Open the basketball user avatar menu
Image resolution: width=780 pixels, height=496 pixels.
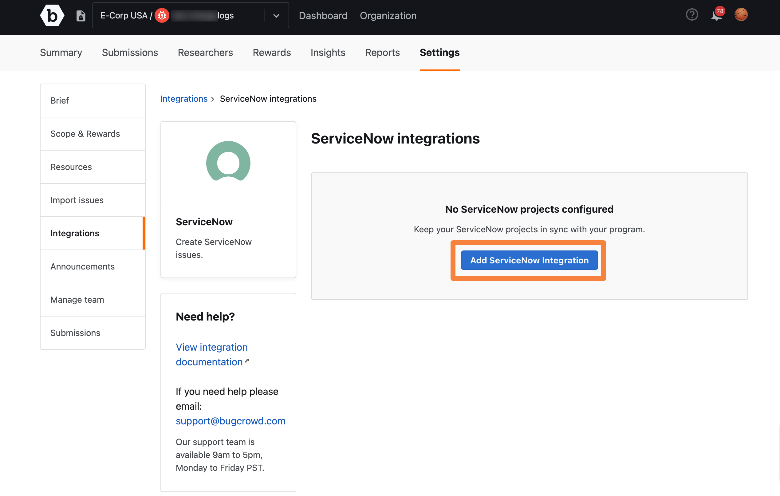tap(741, 14)
